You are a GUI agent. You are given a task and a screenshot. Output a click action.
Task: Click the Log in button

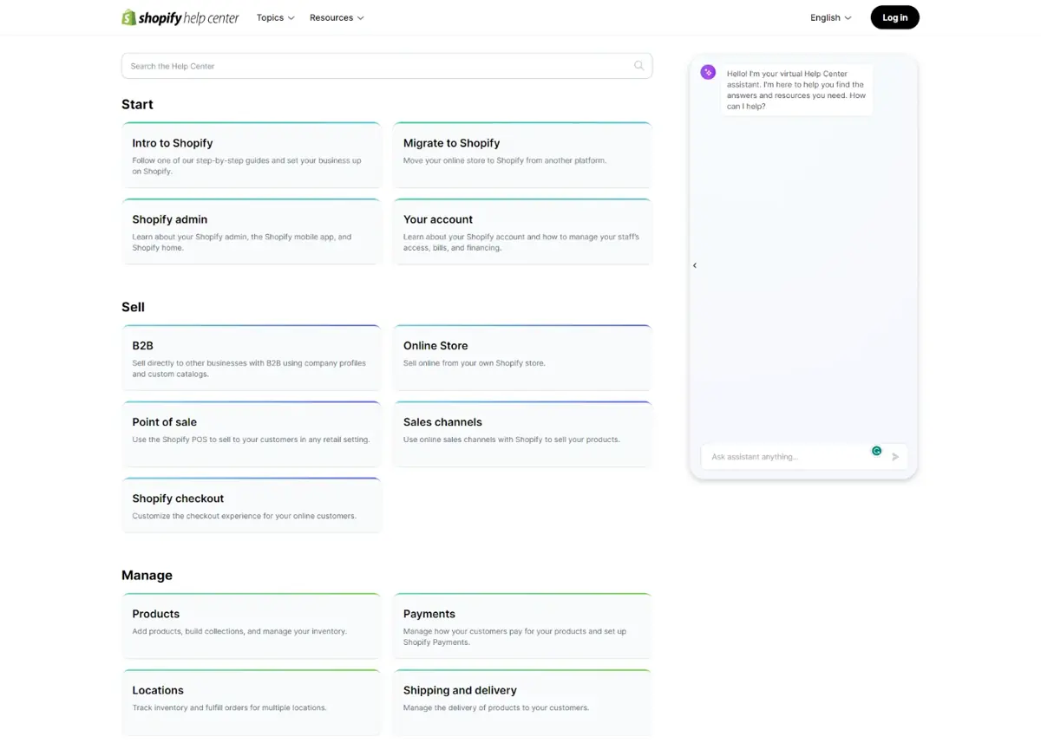[895, 17]
